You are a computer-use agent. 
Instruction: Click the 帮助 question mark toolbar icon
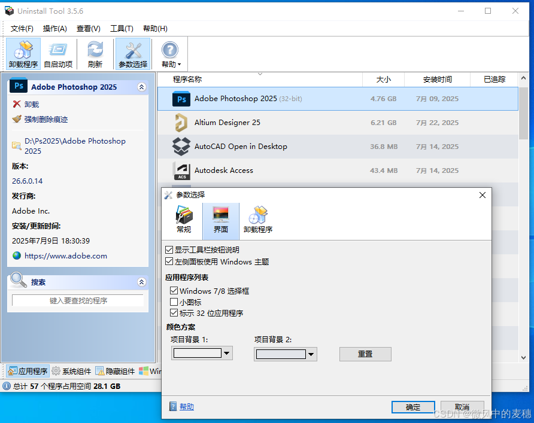[169, 50]
